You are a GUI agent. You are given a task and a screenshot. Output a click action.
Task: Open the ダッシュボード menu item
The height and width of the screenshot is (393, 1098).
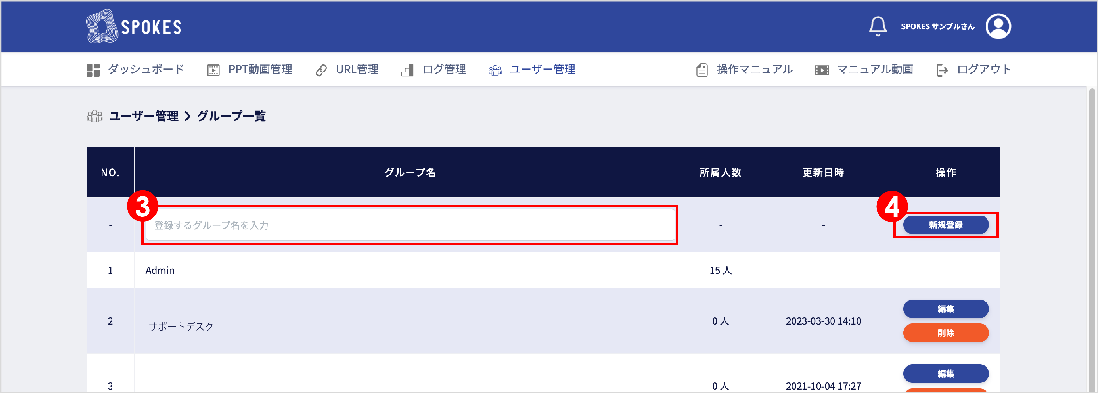tap(146, 69)
